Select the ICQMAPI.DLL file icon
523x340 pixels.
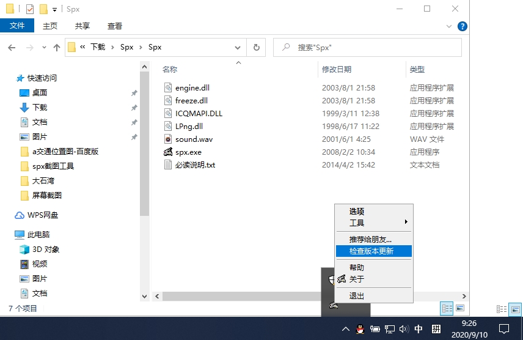point(168,113)
